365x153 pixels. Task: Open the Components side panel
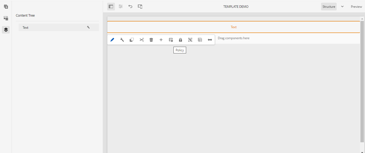tap(6, 7)
